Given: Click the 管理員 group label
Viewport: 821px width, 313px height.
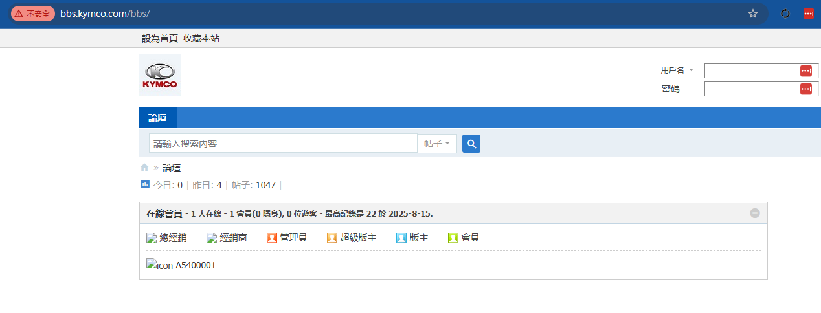Looking at the screenshot, I should tap(293, 238).
